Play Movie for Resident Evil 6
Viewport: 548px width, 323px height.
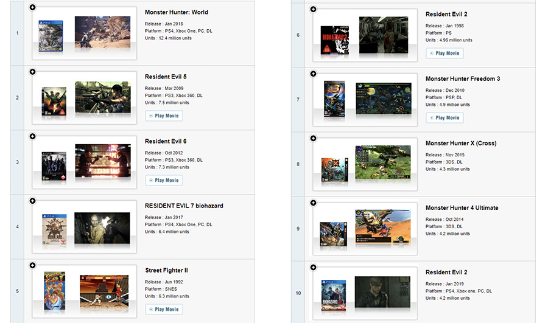click(164, 181)
